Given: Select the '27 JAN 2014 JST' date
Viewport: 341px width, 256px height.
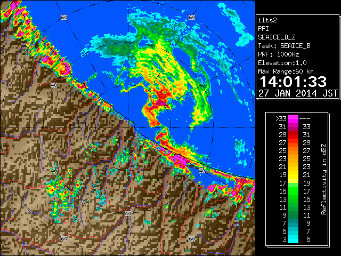Looking at the screenshot, I should tap(298, 93).
